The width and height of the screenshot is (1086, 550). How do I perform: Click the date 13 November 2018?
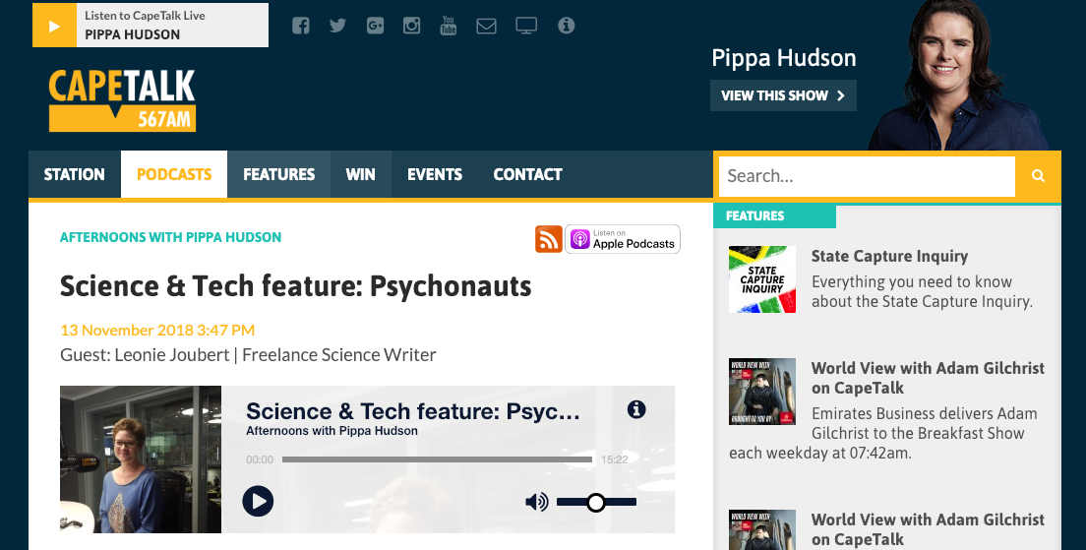pos(157,330)
